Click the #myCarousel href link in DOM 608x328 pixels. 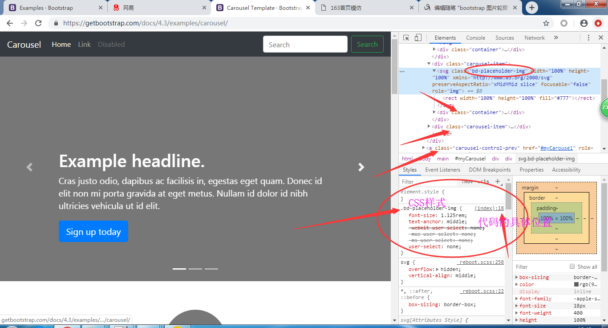coord(556,148)
